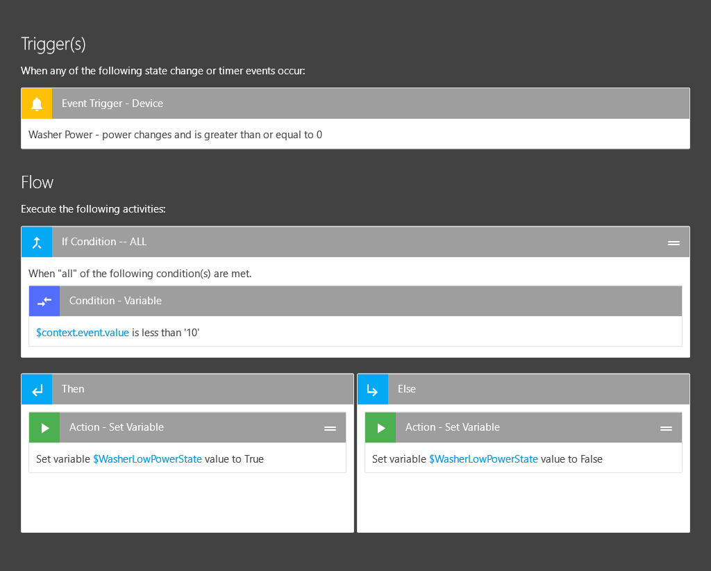Click $WasherLowPowerState link in Then action
Image resolution: width=711 pixels, height=571 pixels.
[147, 459]
